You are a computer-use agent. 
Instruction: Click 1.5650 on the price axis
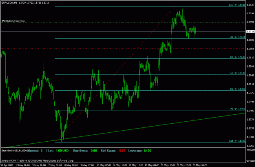click(251, 49)
